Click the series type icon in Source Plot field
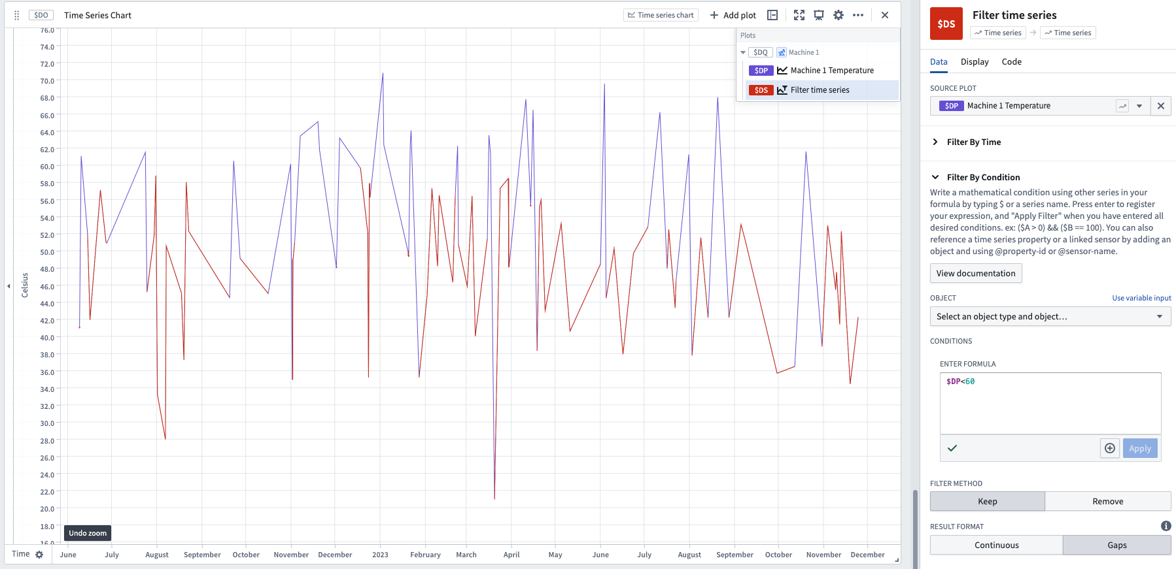This screenshot has height=569, width=1176. pyautogui.click(x=1122, y=106)
